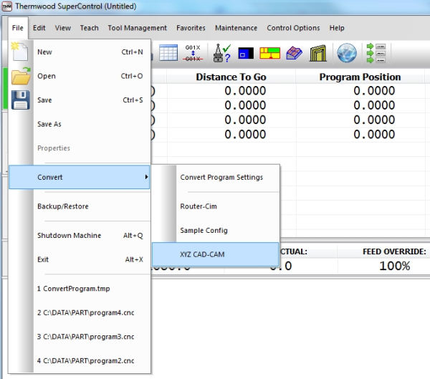
Task: Click the New document icon
Action: pos(19,52)
